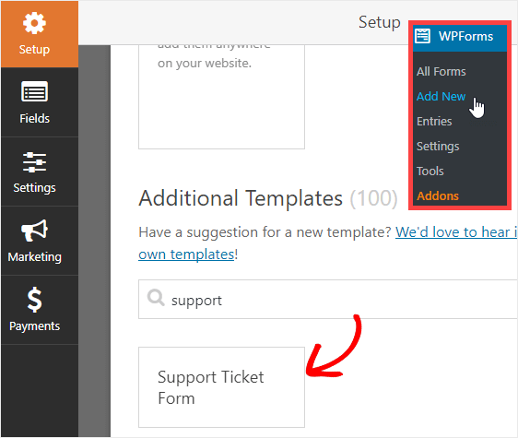Click the WPForms menu icon
518x438 pixels.
[x=422, y=36]
